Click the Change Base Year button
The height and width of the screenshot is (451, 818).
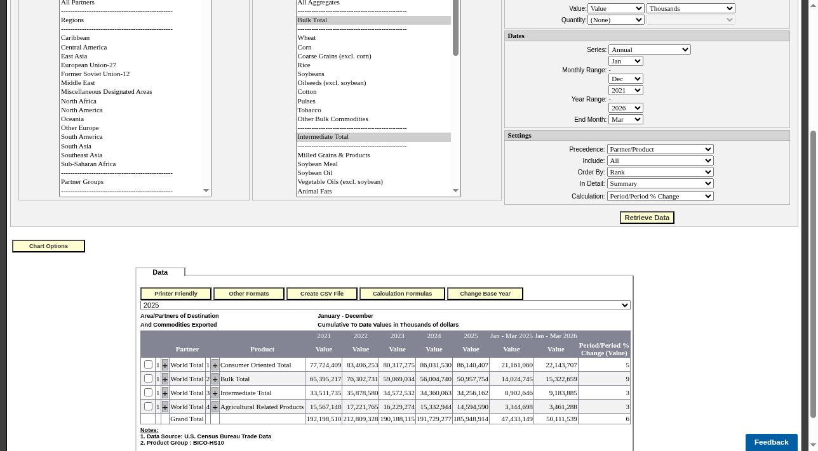point(485,294)
